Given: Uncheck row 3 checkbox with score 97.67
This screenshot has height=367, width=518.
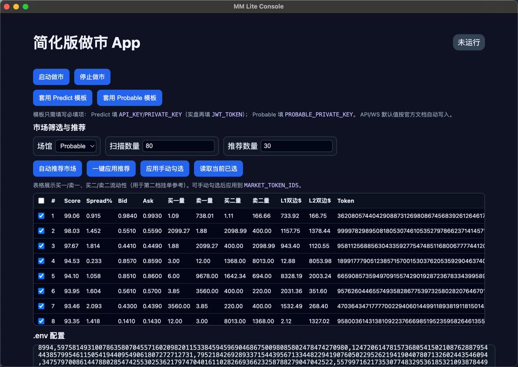Looking at the screenshot, I should pyautogui.click(x=41, y=246).
